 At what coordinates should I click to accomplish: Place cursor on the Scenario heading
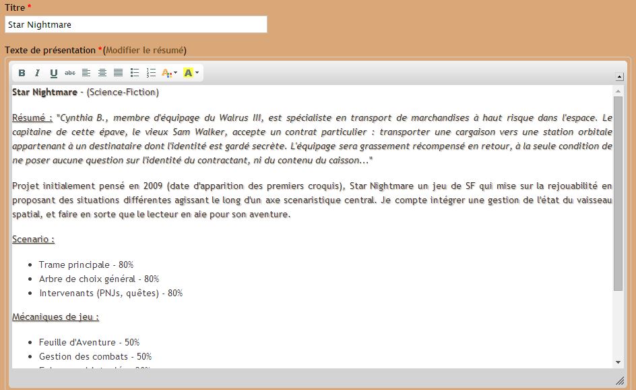(x=33, y=239)
